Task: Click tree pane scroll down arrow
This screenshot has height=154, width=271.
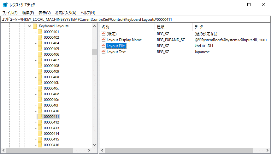Action: tap(95, 145)
